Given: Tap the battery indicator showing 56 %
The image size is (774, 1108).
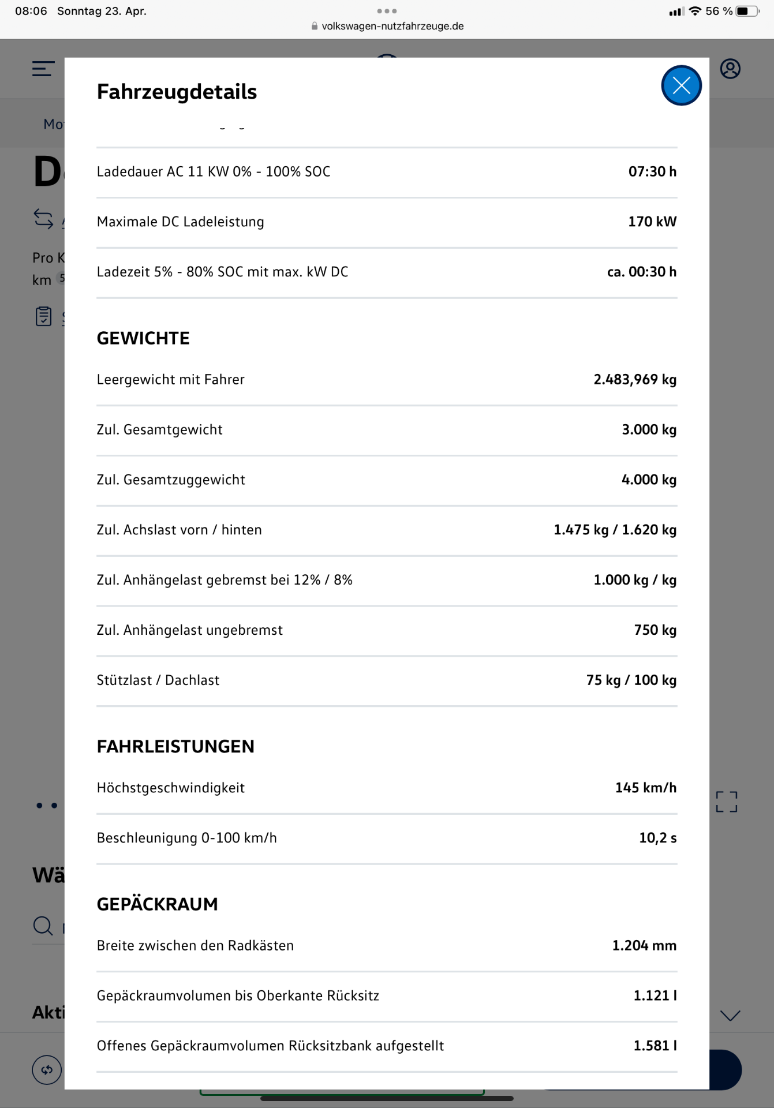Looking at the screenshot, I should [x=748, y=11].
